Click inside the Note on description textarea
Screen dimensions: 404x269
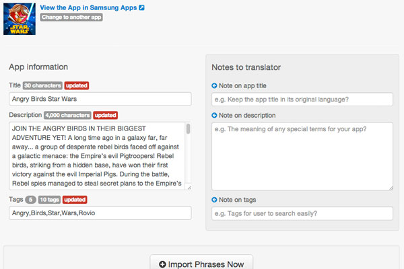(x=302, y=157)
